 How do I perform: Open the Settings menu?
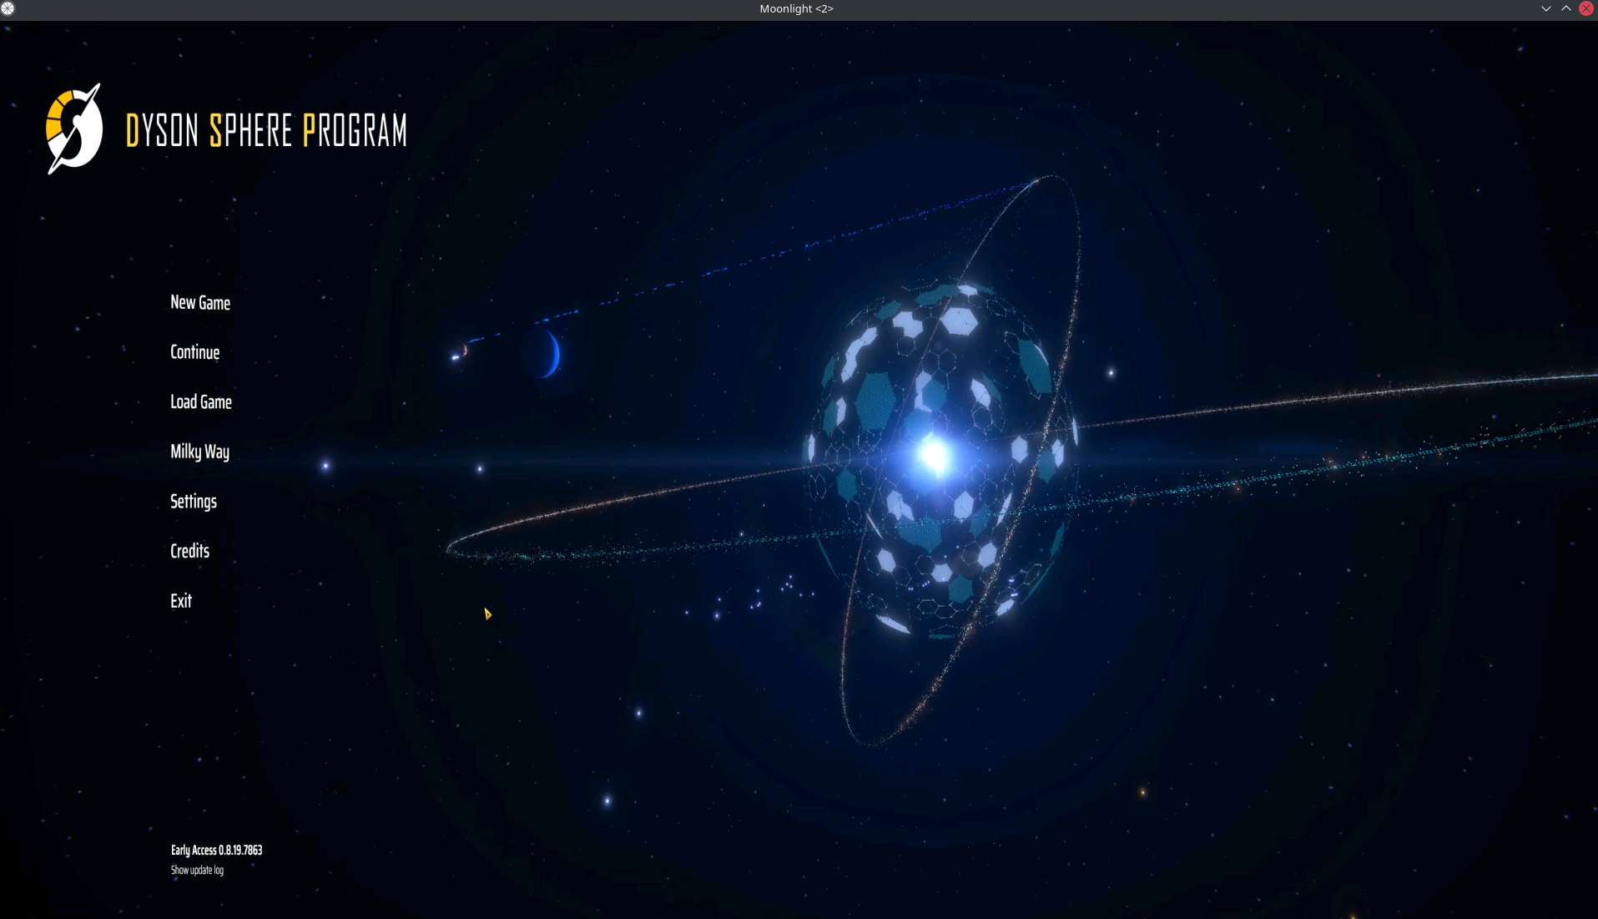(x=193, y=501)
